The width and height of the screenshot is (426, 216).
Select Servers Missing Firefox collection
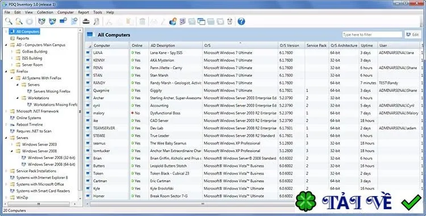click(52, 92)
